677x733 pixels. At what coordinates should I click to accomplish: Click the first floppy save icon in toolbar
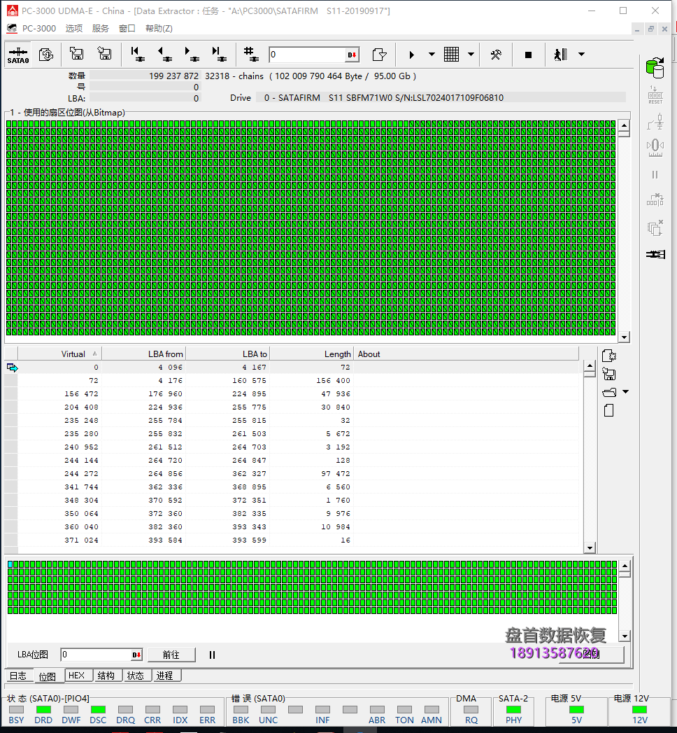76,54
